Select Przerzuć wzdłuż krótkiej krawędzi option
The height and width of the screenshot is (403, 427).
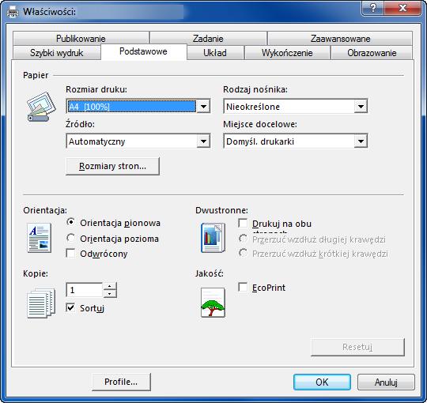coord(243,253)
